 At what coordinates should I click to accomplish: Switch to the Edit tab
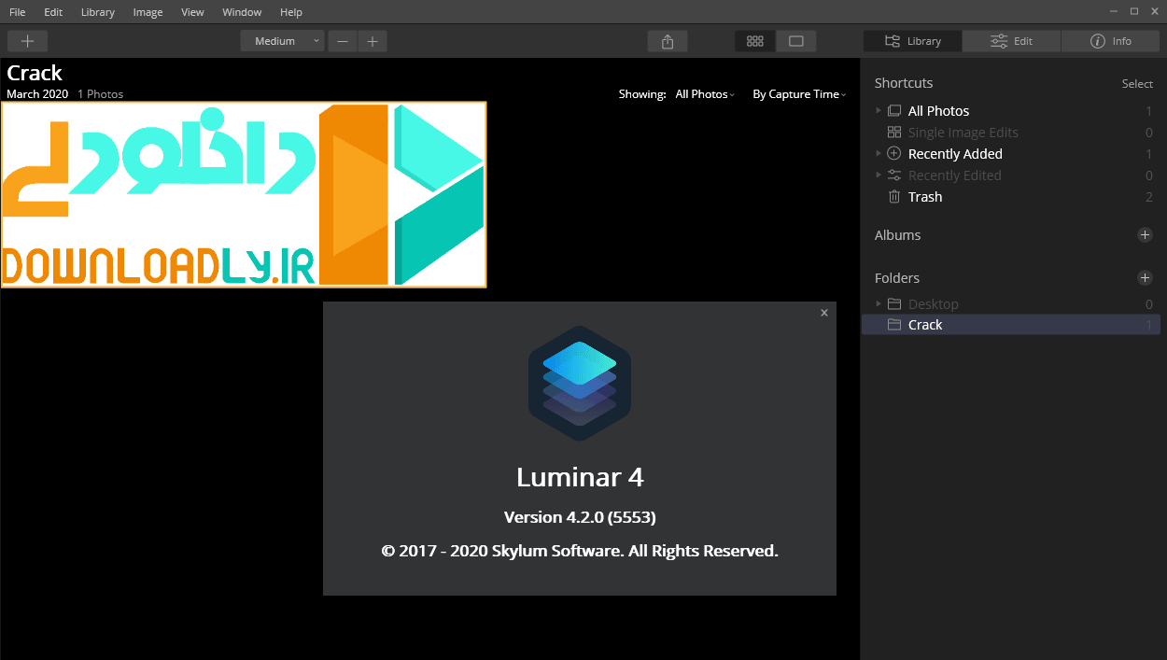click(1011, 41)
